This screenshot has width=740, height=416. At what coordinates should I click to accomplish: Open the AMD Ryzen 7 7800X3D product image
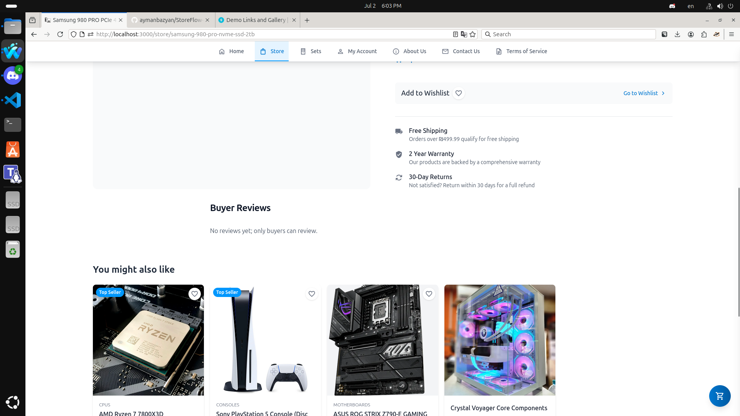148,340
